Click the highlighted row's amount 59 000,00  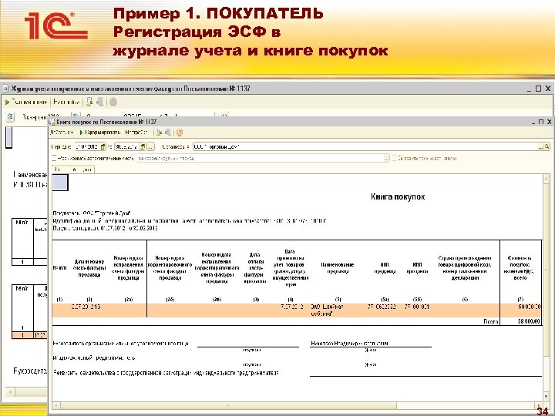(x=529, y=307)
